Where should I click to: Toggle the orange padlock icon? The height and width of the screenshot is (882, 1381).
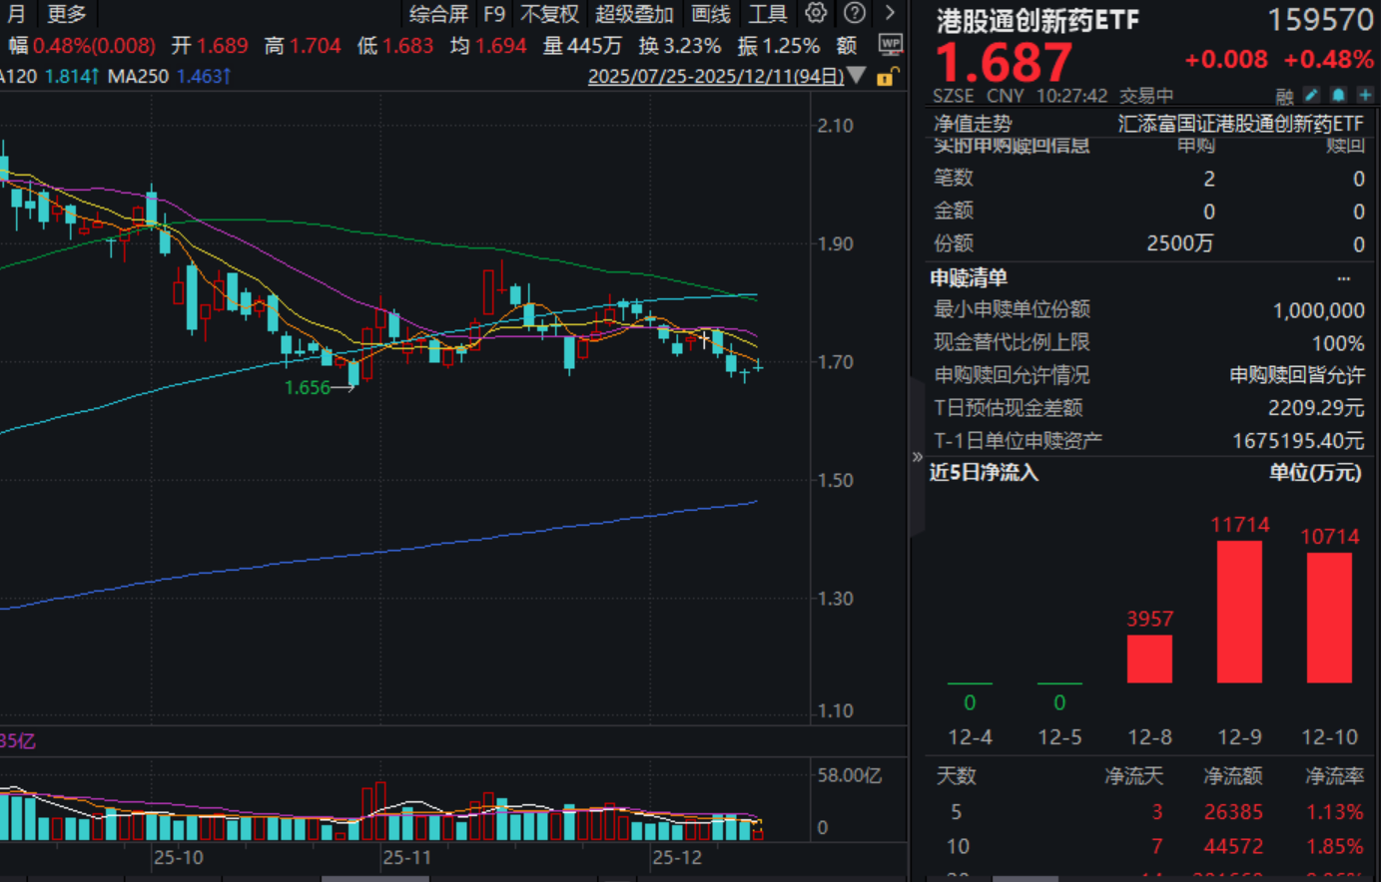[x=886, y=77]
